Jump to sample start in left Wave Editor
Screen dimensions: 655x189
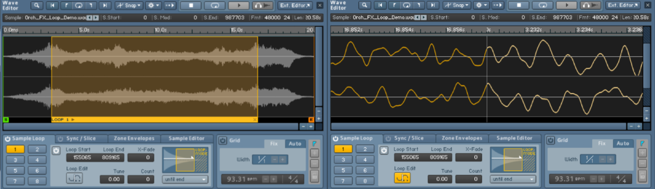[x=52, y=5]
